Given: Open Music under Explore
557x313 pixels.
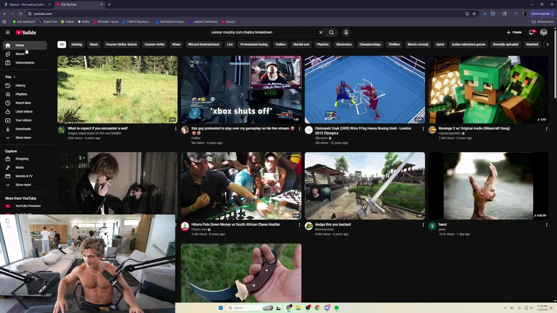Looking at the screenshot, I should [20, 167].
